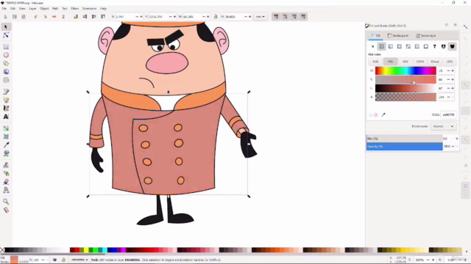The height and width of the screenshot is (264, 471).
Task: Select the Dropper tool in toolbox
Action: [6, 145]
